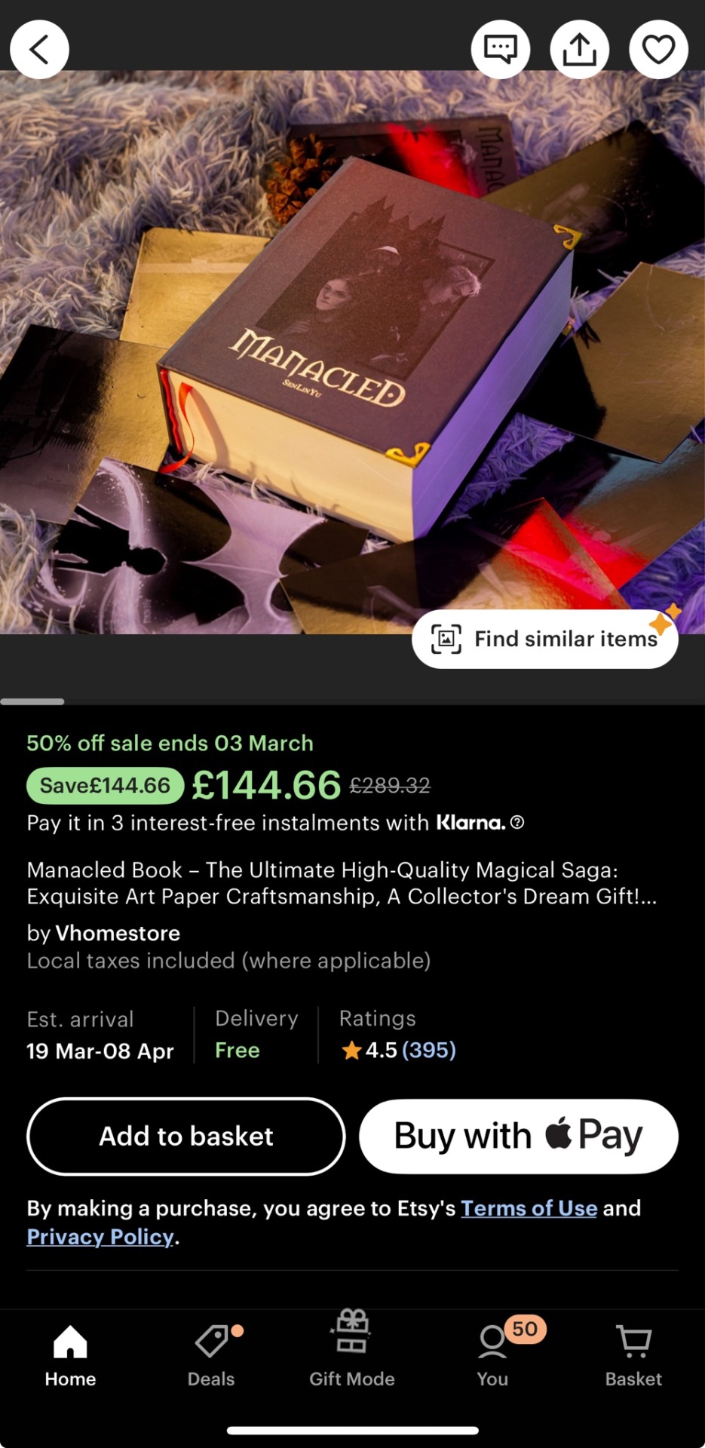The width and height of the screenshot is (705, 1448).
Task: Tap Find similar items button
Action: pos(545,639)
